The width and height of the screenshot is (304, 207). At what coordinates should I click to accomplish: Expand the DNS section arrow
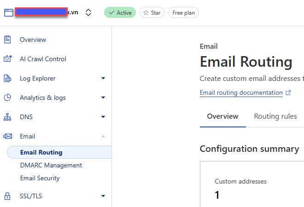pos(103,117)
